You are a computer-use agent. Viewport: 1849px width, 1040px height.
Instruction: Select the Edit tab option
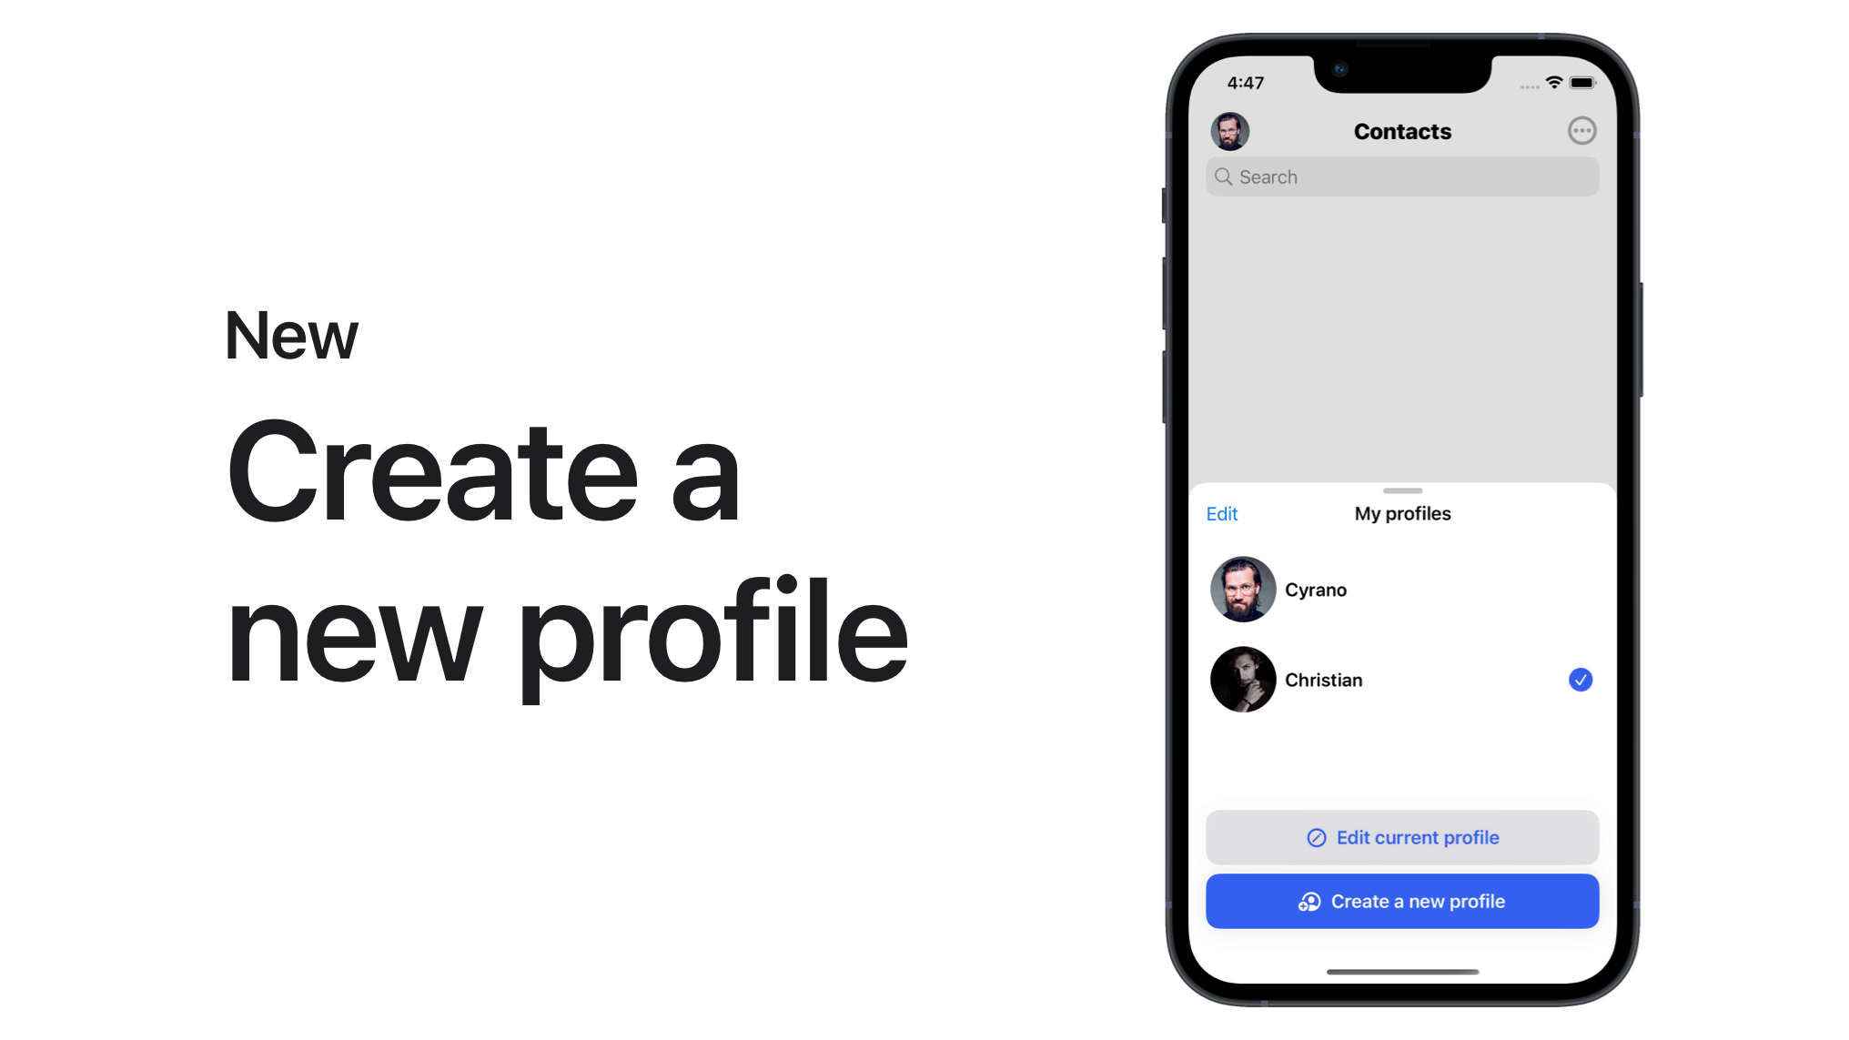coord(1222,513)
